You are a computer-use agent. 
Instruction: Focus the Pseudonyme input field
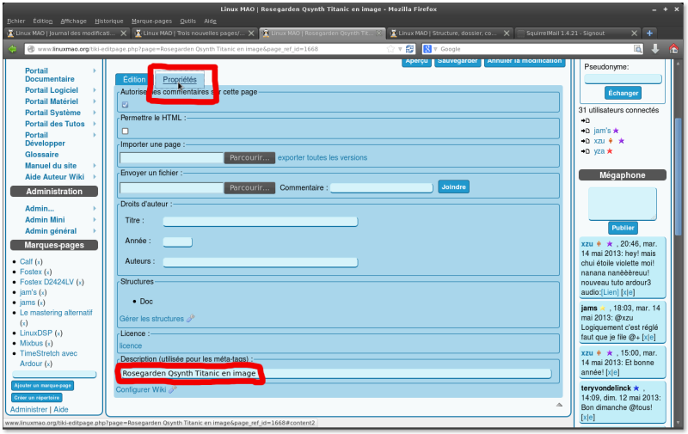pyautogui.click(x=623, y=79)
